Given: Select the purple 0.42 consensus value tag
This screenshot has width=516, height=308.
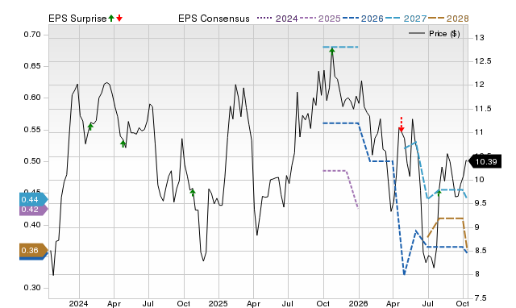Looking at the screenshot, I should (34, 210).
